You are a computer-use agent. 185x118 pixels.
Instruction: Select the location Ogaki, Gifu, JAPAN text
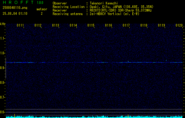click(121, 7)
